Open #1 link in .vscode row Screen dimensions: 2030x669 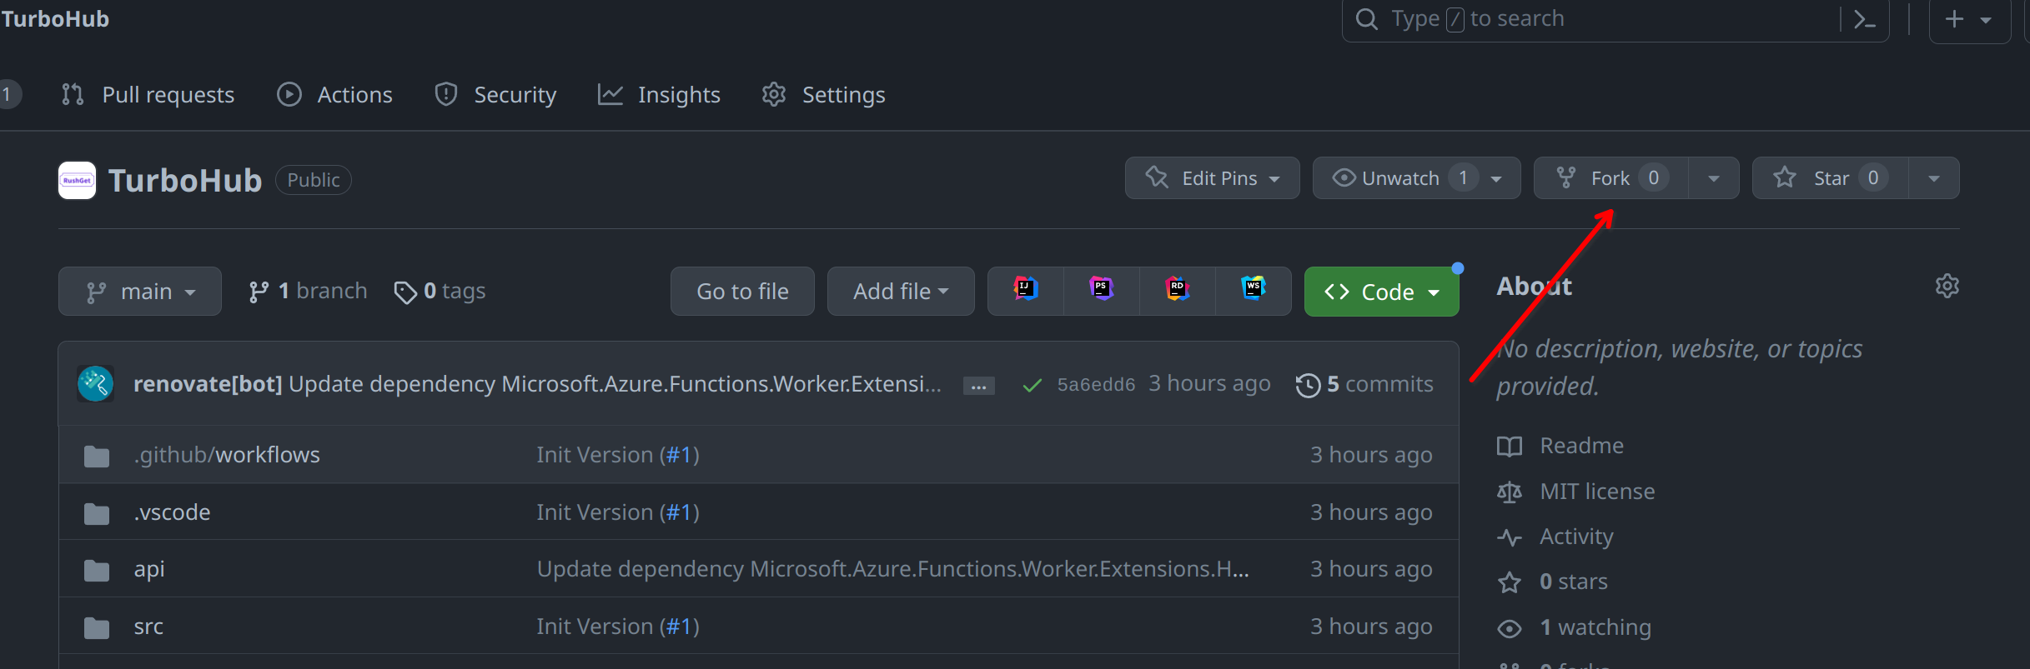[x=679, y=512]
